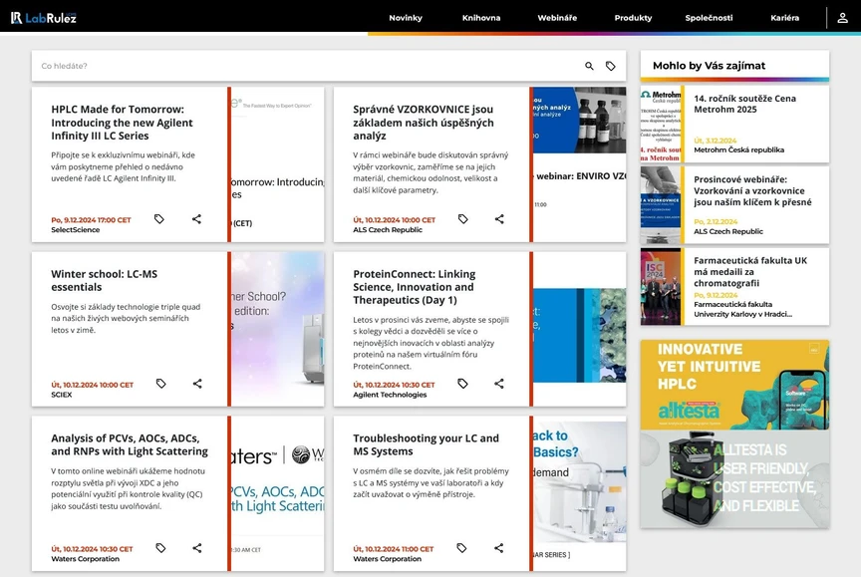Screen dimensions: 861x577
Task: Click 'SelectScience' organizer text
Action: coord(75,230)
